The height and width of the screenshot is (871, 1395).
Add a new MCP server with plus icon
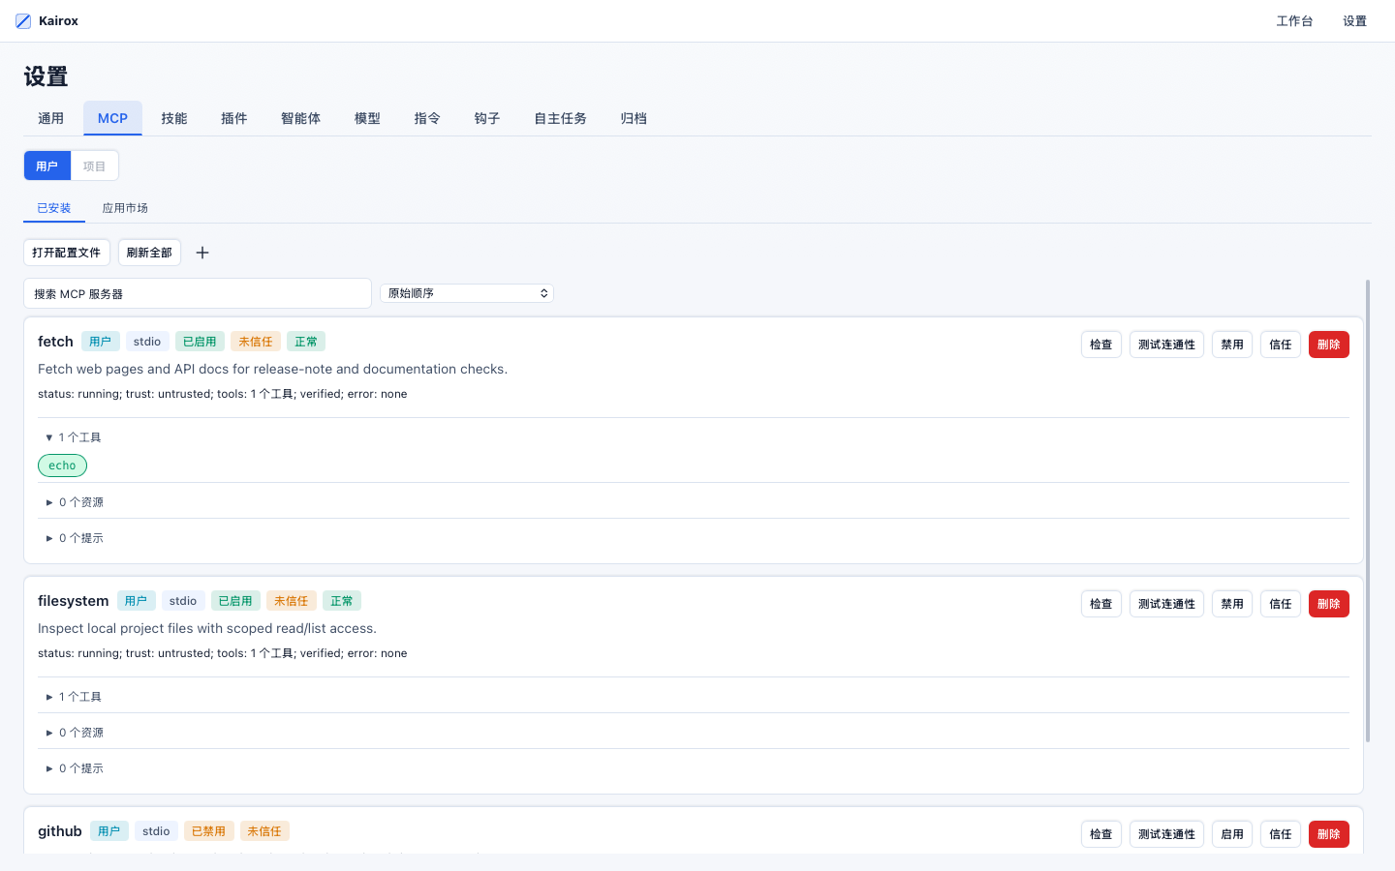point(202,253)
